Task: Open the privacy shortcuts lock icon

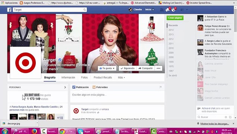Action: (182, 10)
